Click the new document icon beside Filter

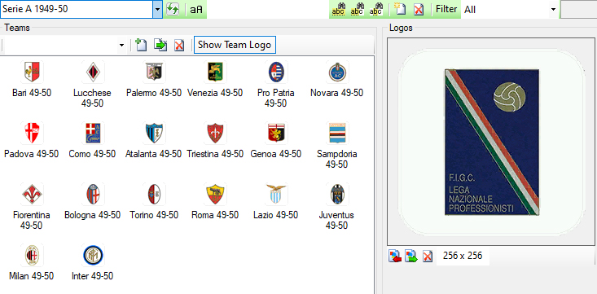[x=400, y=9]
